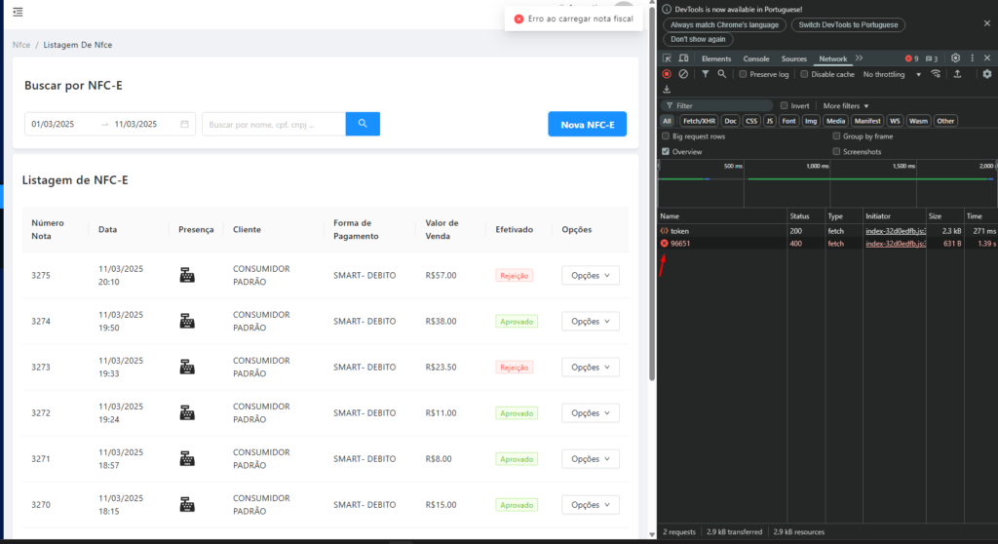The image size is (998, 544).
Task: Click Switch DevTools to Portuguese button
Action: pyautogui.click(x=847, y=24)
